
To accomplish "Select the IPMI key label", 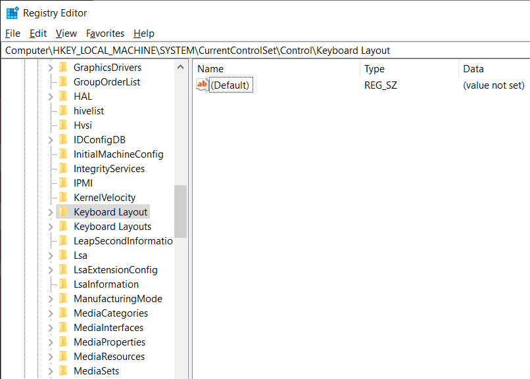I will tap(83, 183).
